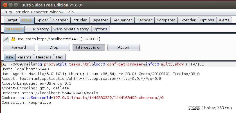Open the Scanner tab
The width and height of the screenshot is (236, 113).
pos(60,20)
